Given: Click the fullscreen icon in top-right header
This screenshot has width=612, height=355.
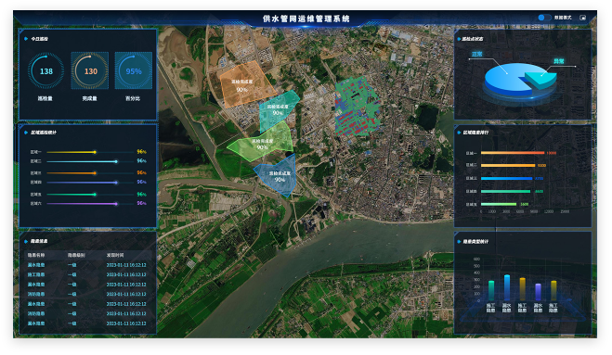Looking at the screenshot, I should 582,18.
